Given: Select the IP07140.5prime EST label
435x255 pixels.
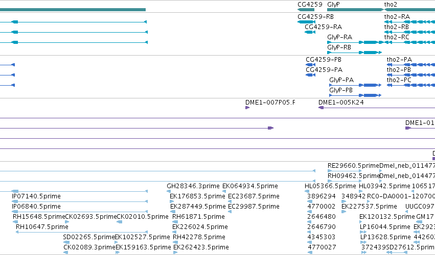Looking at the screenshot, I should tap(36, 196).
